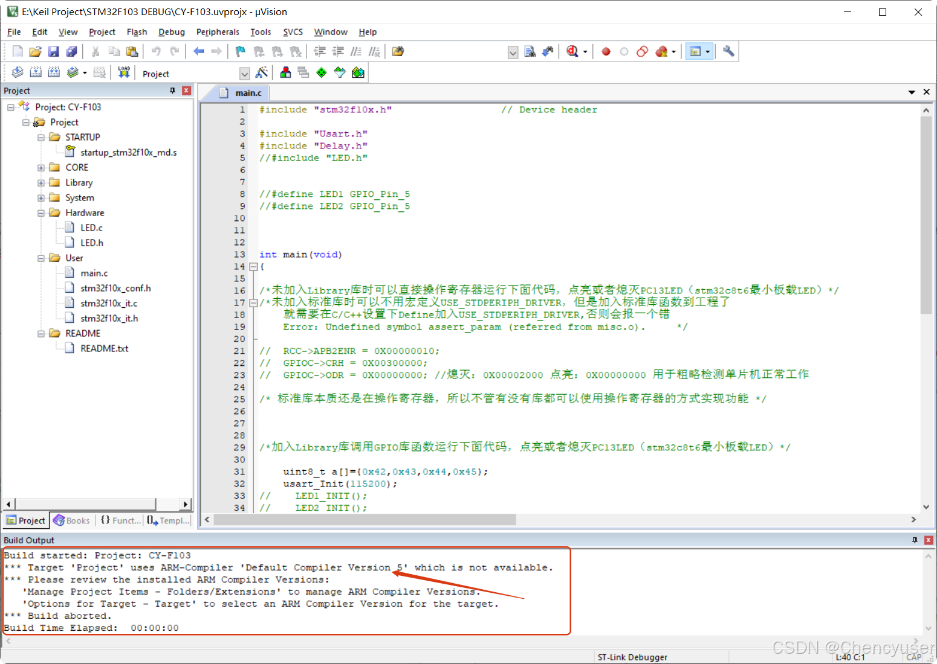The width and height of the screenshot is (937, 664).
Task: Collapse the code fold at line 14
Action: pos(254,267)
